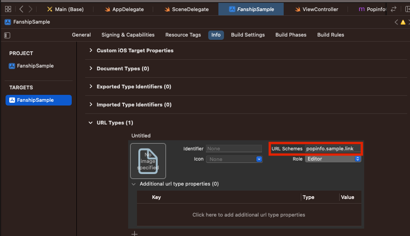Screen dimensions: 410x236
Task: Switch to Signing & Capabilities tab
Action: click(128, 35)
